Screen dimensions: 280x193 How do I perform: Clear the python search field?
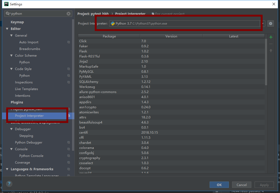(68, 14)
